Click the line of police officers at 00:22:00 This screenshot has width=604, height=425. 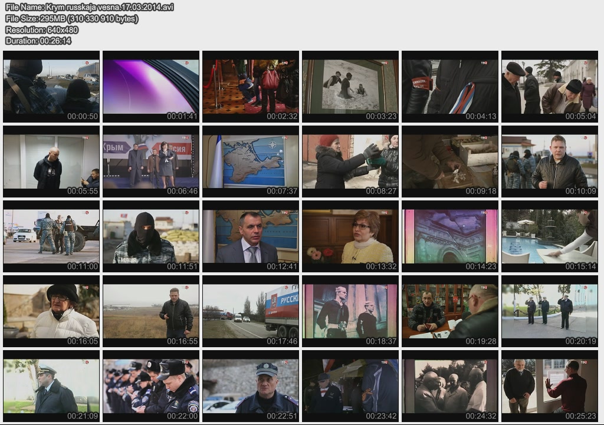point(151,386)
